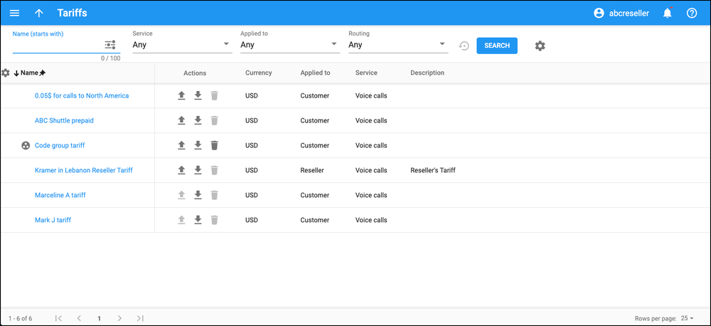Open table column settings gear
Screen dimensions: 711x326
tap(6, 73)
